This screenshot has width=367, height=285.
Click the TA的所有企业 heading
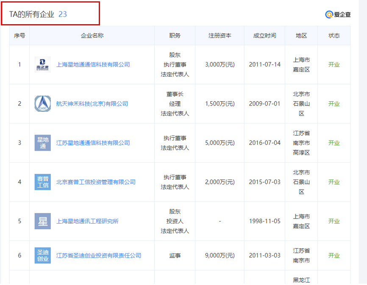32,14
